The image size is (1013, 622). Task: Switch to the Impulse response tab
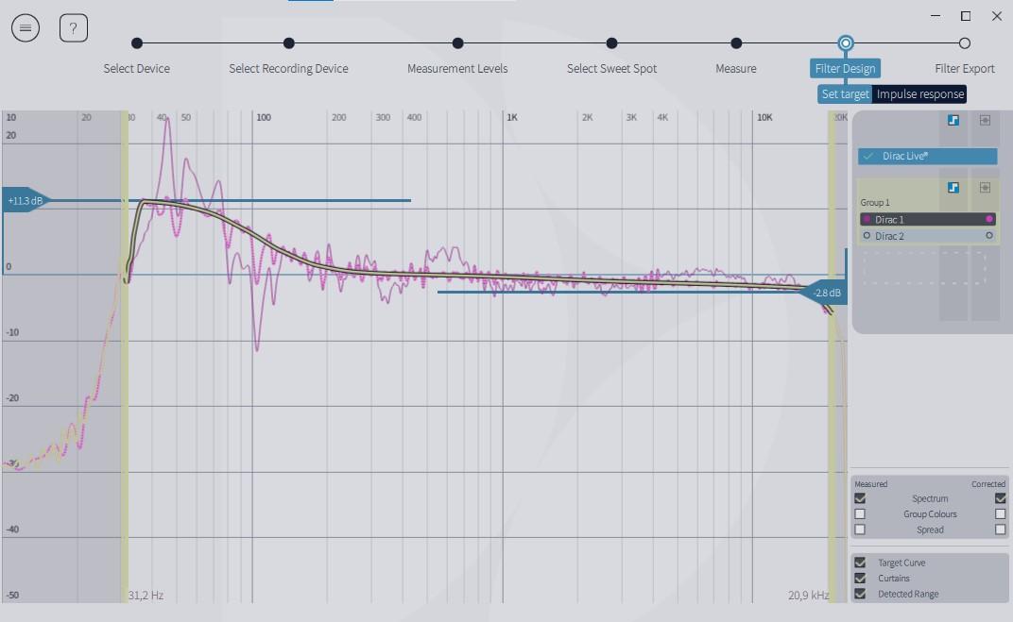tap(919, 94)
